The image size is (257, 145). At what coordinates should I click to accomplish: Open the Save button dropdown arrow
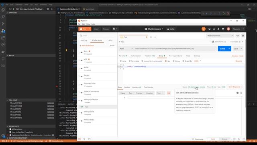click(241, 49)
